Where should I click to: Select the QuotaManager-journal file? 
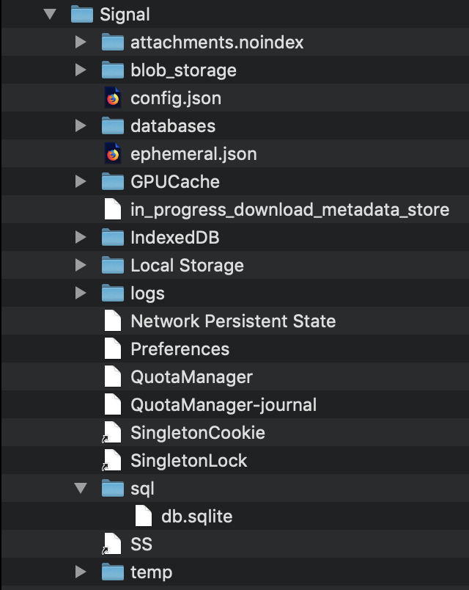[234, 404]
